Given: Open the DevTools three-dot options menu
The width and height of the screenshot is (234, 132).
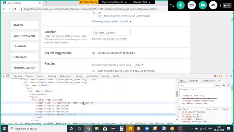Looking at the screenshot, I should pos(227,76).
